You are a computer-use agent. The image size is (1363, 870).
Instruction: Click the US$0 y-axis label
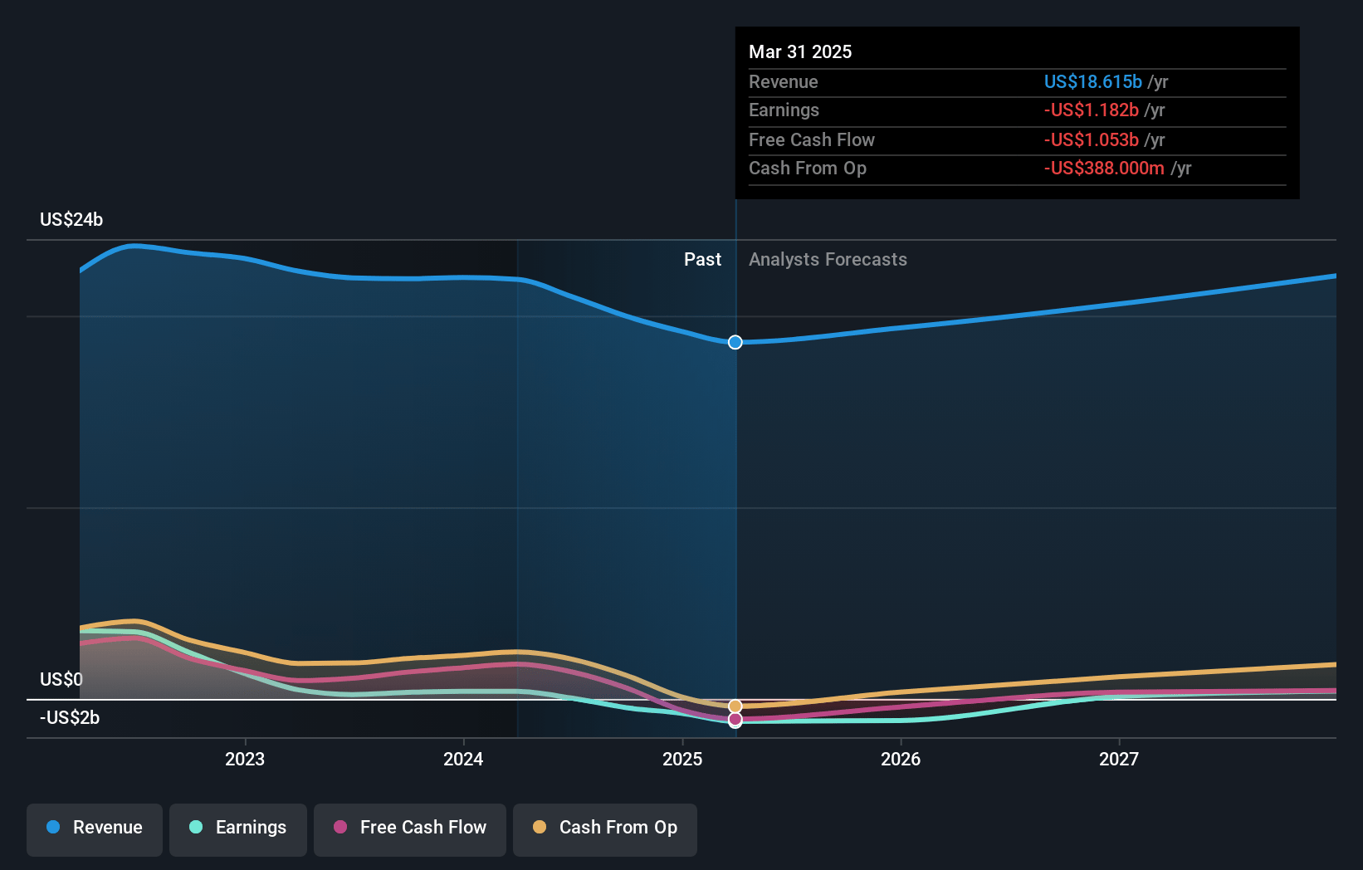point(61,679)
